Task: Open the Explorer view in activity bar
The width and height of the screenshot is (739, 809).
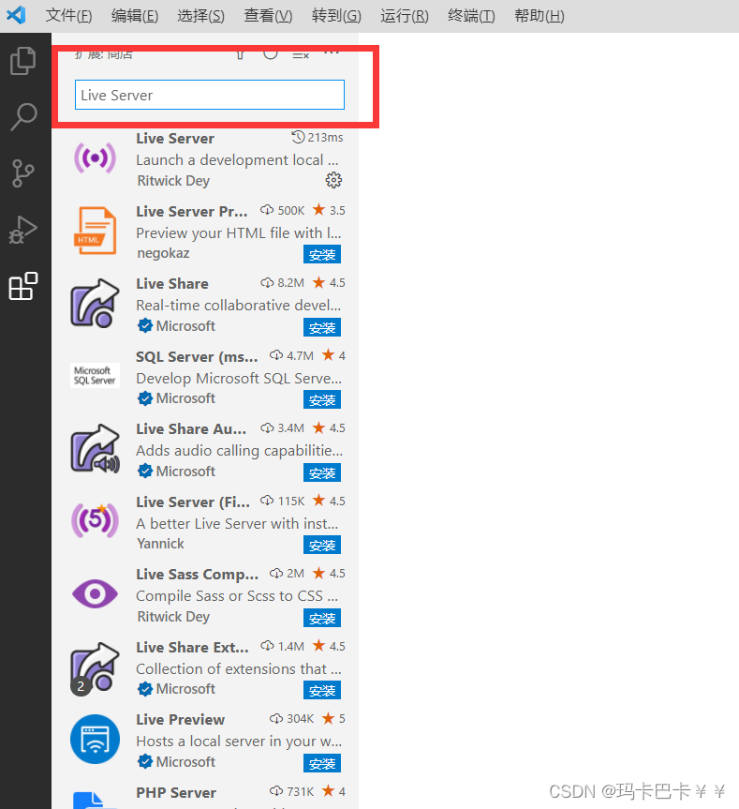Action: click(x=23, y=61)
